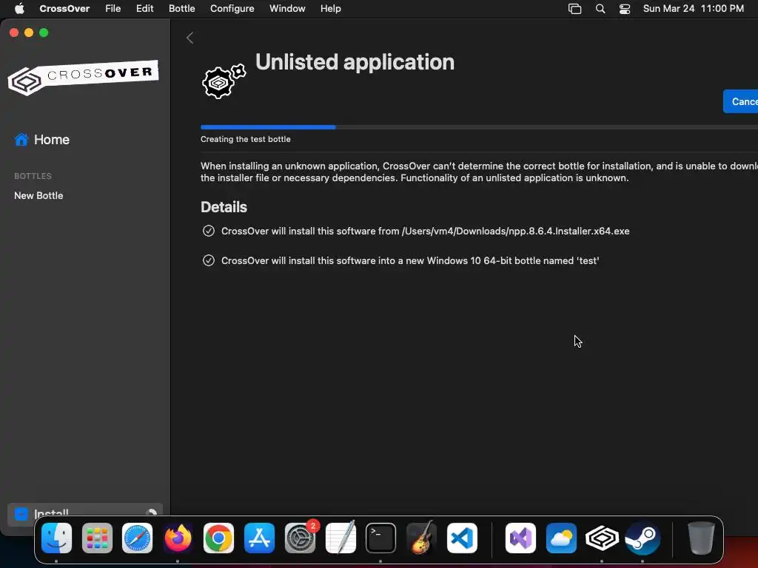Click the installation progress bar
The height and width of the screenshot is (568, 758).
[x=479, y=127]
